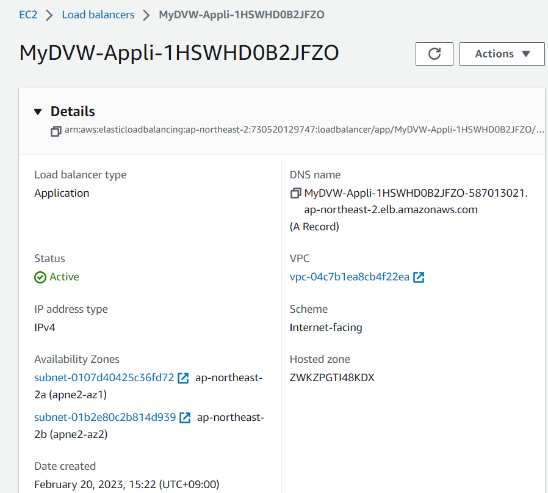Click the Active status text
Screen dimensions: 548x493
[64, 277]
